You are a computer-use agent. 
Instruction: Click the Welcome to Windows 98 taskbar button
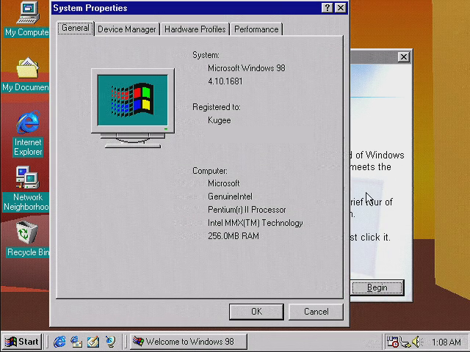[189, 342]
